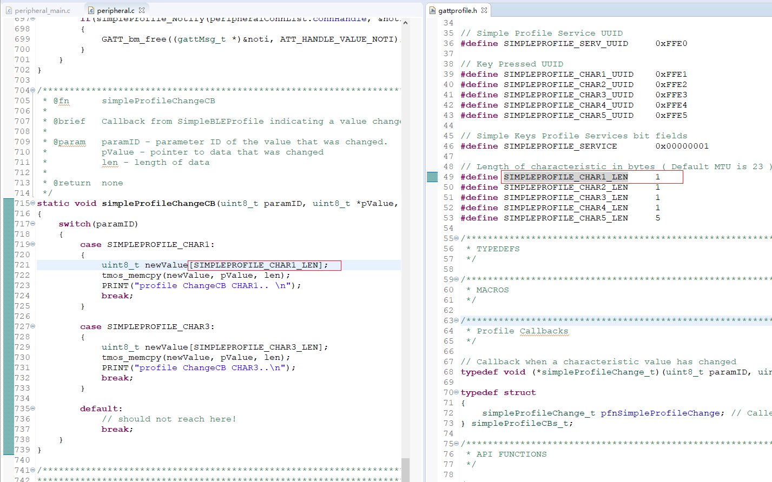Collapse simpleProfileChangeCB function at line 715
This screenshot has height=482, width=772.
tap(33, 203)
